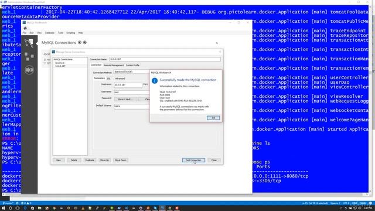
Task: Open the Database menu in MySQL Workbench
Action: (x=50, y=33)
